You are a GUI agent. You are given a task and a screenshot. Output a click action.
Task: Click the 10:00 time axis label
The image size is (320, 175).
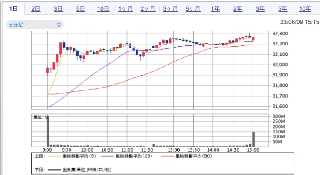pos(87,150)
